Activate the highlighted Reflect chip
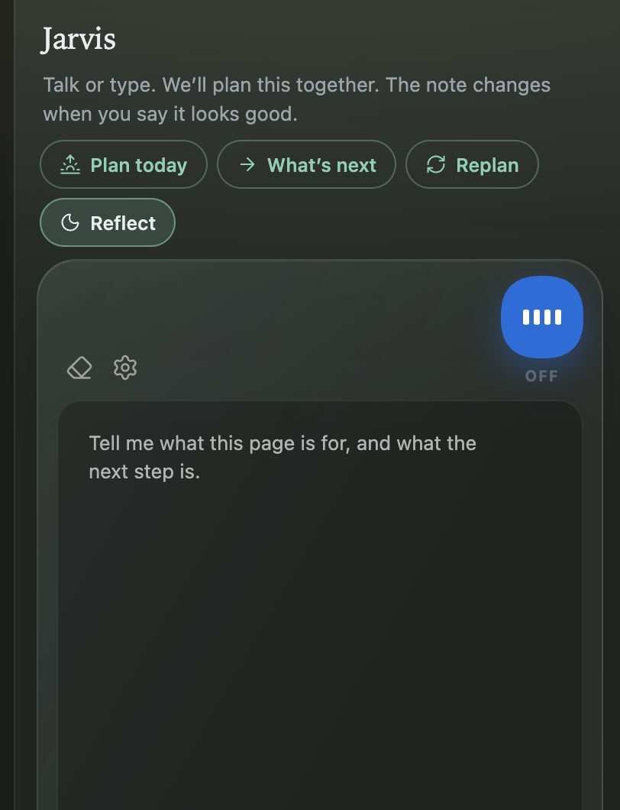 [108, 222]
